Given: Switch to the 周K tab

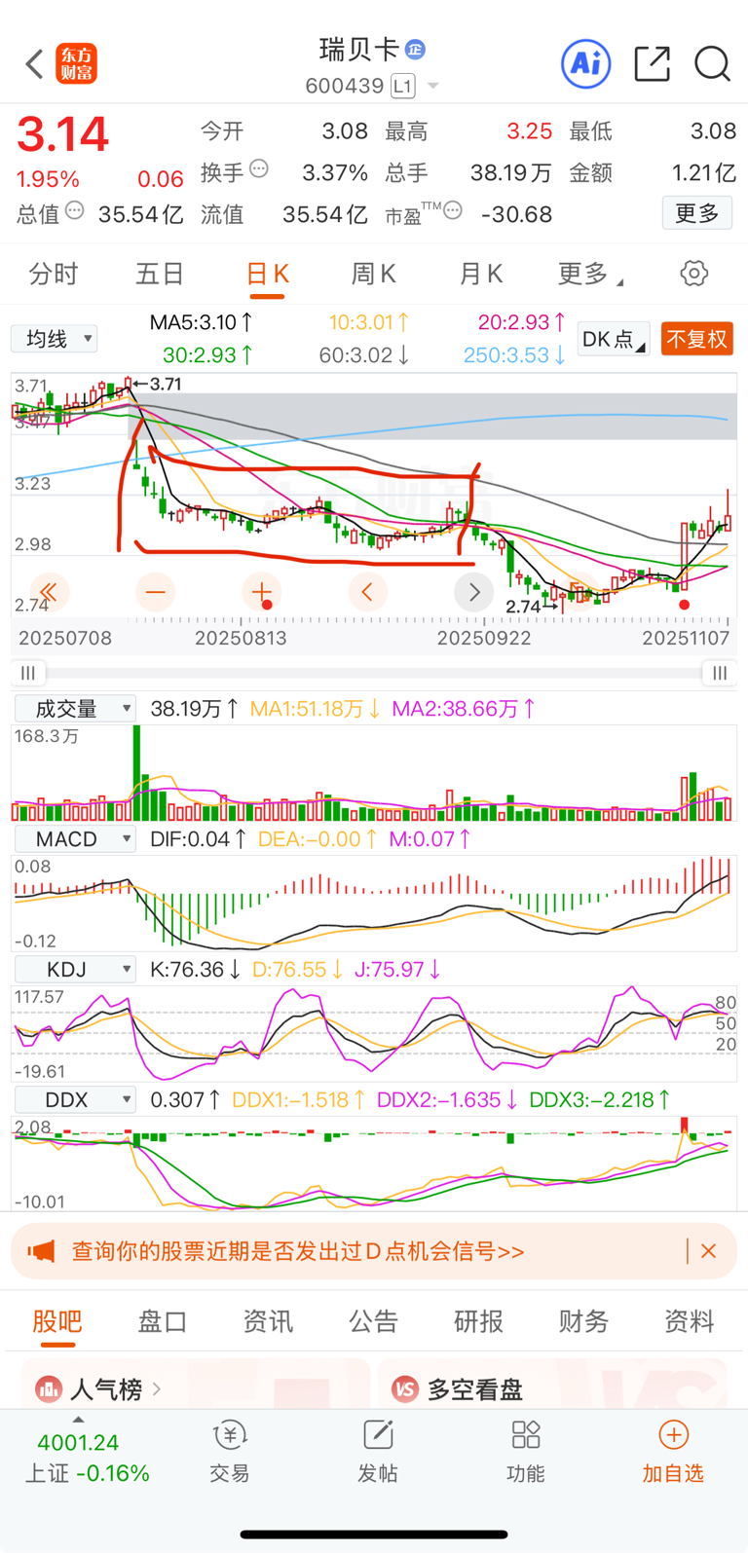Looking at the screenshot, I should (374, 275).
